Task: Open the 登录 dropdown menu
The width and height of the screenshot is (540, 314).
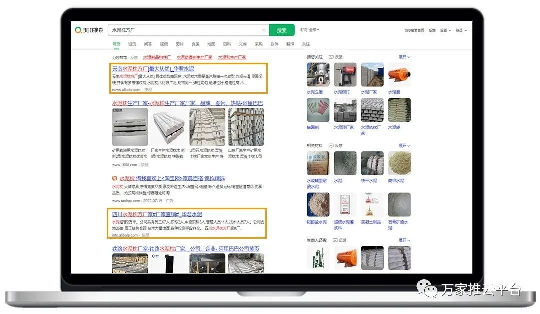Action: pos(461,31)
